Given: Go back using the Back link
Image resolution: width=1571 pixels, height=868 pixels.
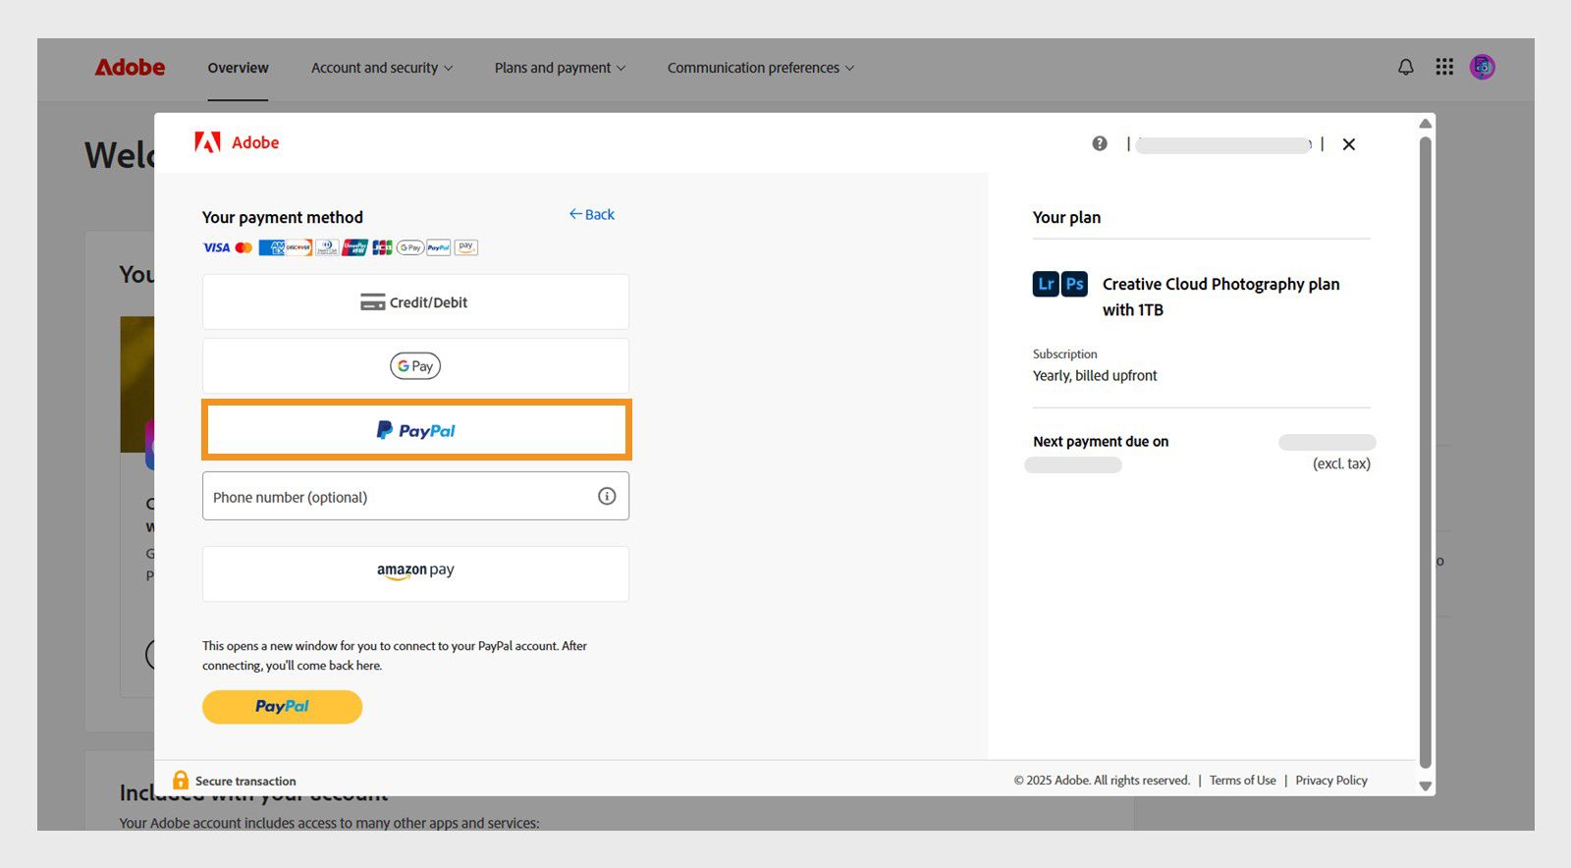Looking at the screenshot, I should [592, 214].
